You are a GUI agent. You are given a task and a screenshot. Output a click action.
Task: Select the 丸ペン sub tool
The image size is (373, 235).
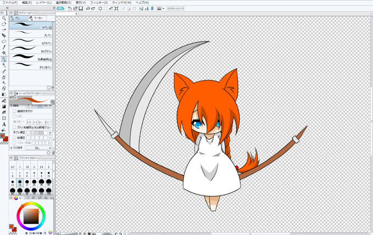pos(31,33)
